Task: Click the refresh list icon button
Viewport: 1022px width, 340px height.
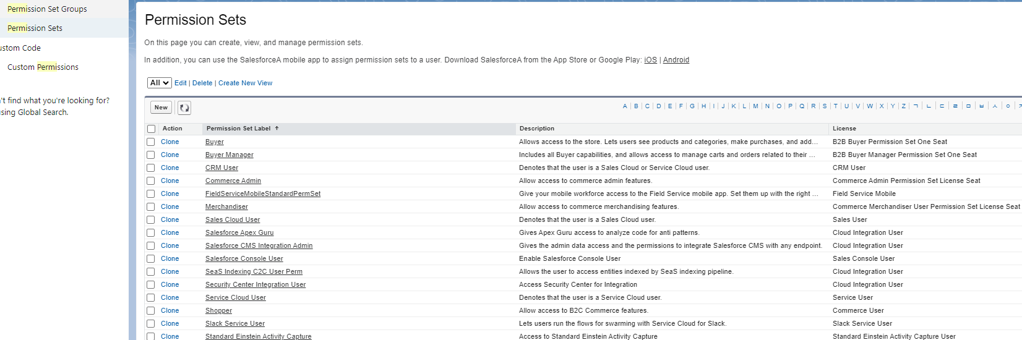Action: click(x=184, y=108)
